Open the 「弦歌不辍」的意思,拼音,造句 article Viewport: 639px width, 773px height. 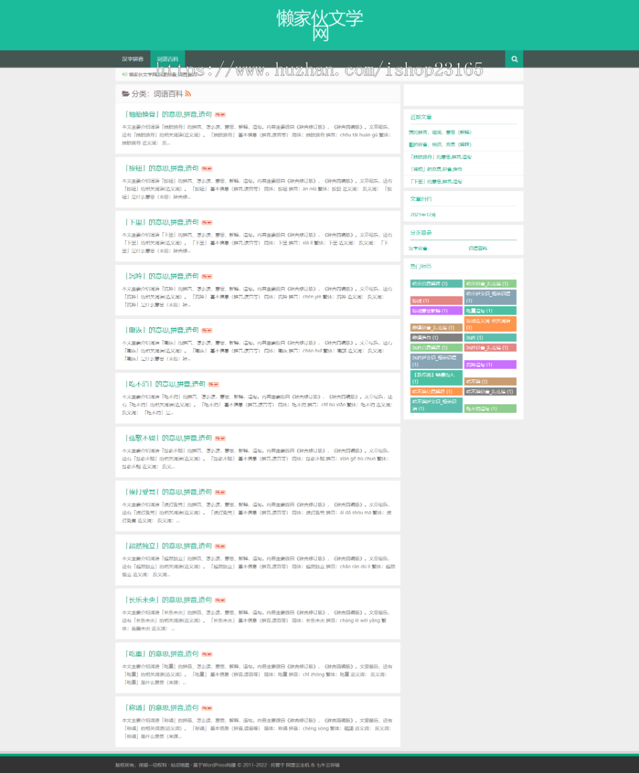(x=168, y=438)
